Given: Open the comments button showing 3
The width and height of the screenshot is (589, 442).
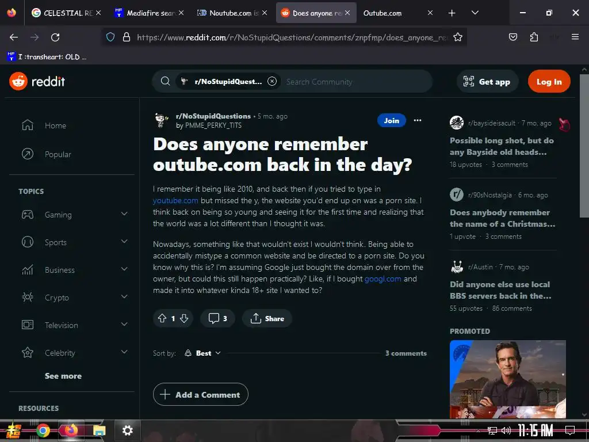Looking at the screenshot, I should click(218, 318).
